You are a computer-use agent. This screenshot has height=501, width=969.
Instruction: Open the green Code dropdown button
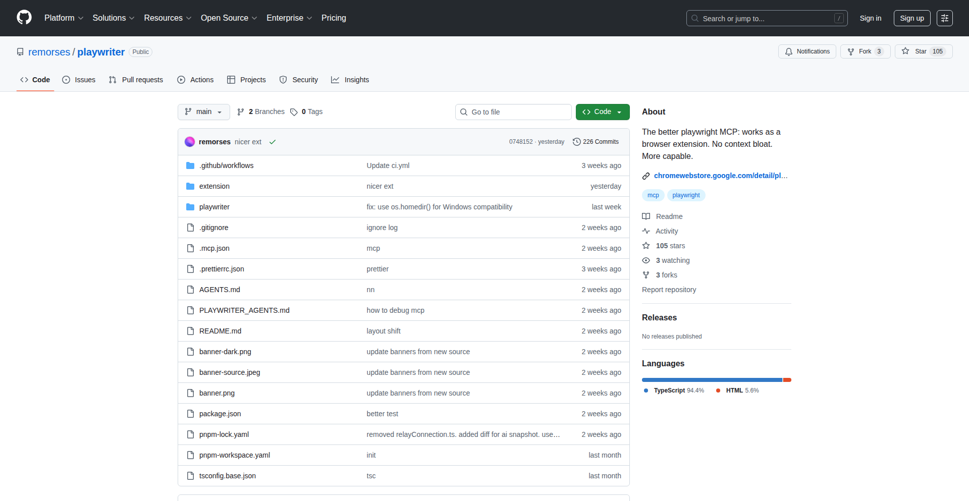coord(602,112)
